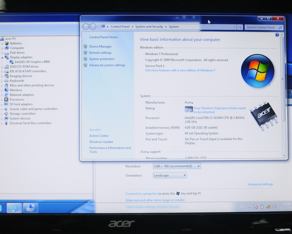This screenshot has height=234, width=292.
Task: Open Performance Information and Tools
Action: pyautogui.click(x=110, y=150)
